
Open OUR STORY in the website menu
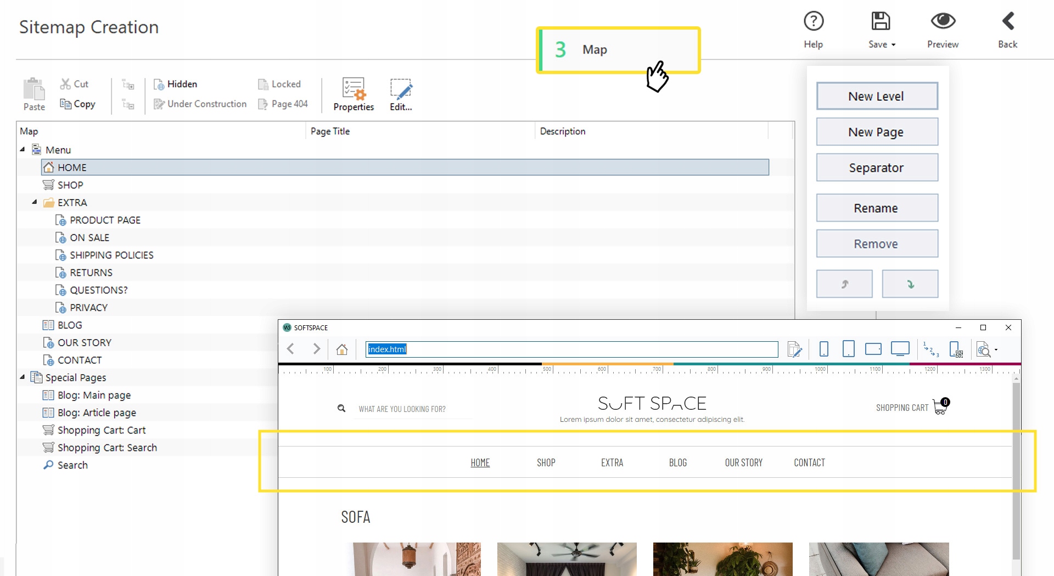[x=744, y=462]
